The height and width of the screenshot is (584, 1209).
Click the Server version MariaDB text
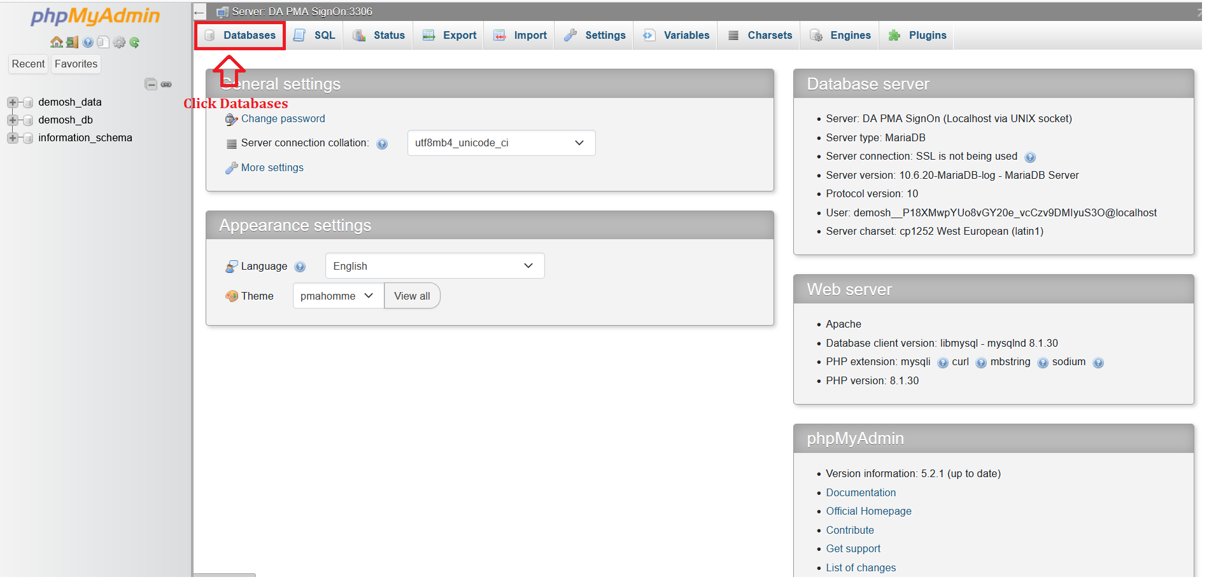pyautogui.click(x=952, y=176)
